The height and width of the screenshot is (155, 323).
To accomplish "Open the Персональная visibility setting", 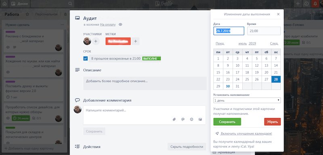I will [46, 14].
